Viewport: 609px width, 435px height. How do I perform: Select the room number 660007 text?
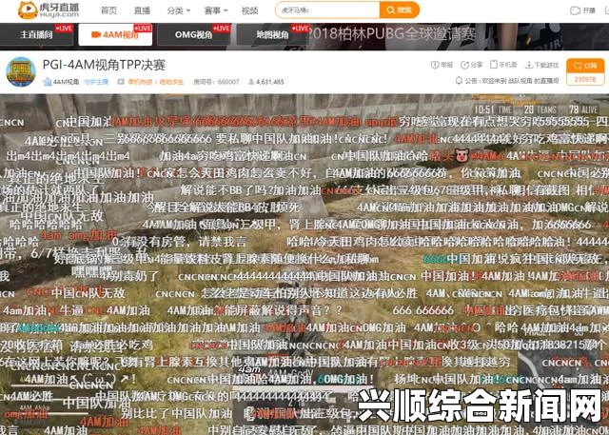(x=216, y=82)
